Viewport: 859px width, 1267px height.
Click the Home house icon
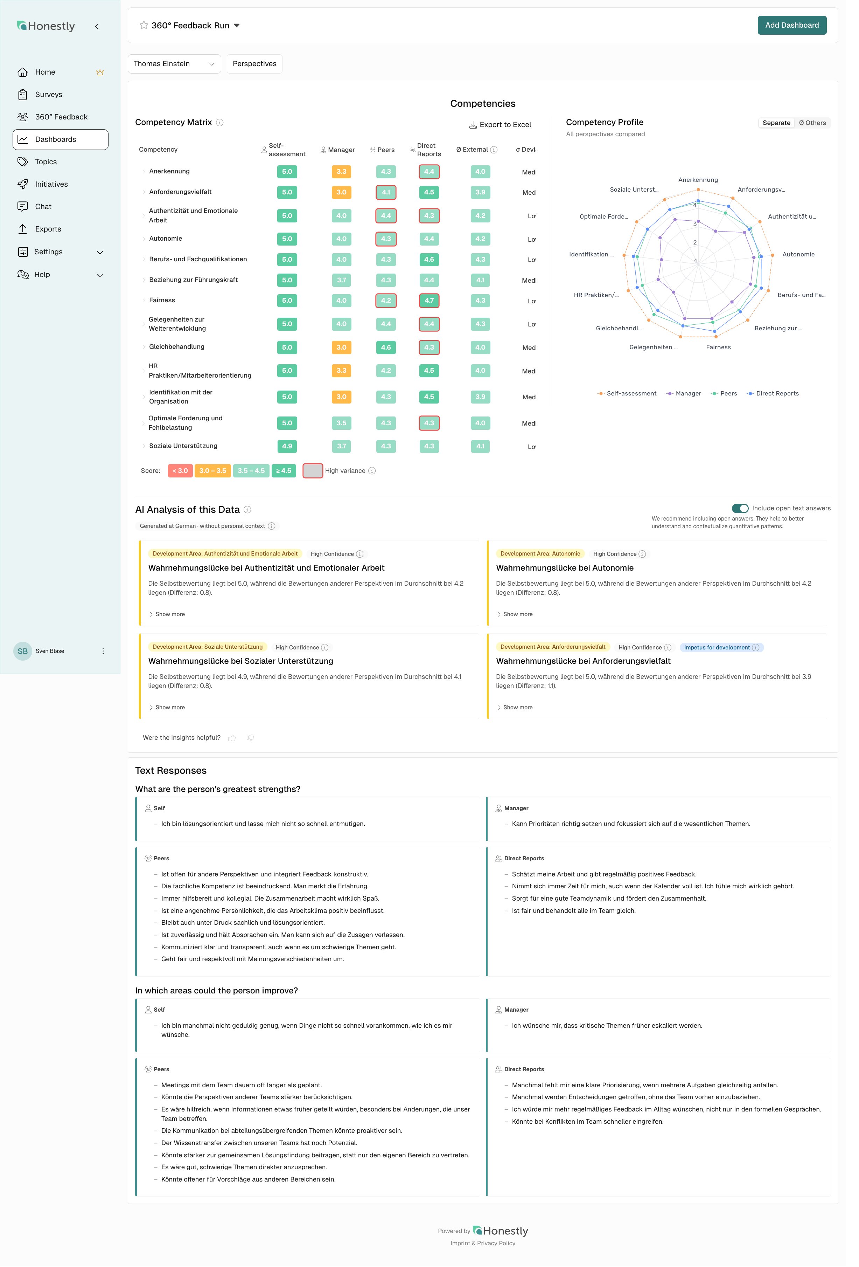pyautogui.click(x=22, y=72)
